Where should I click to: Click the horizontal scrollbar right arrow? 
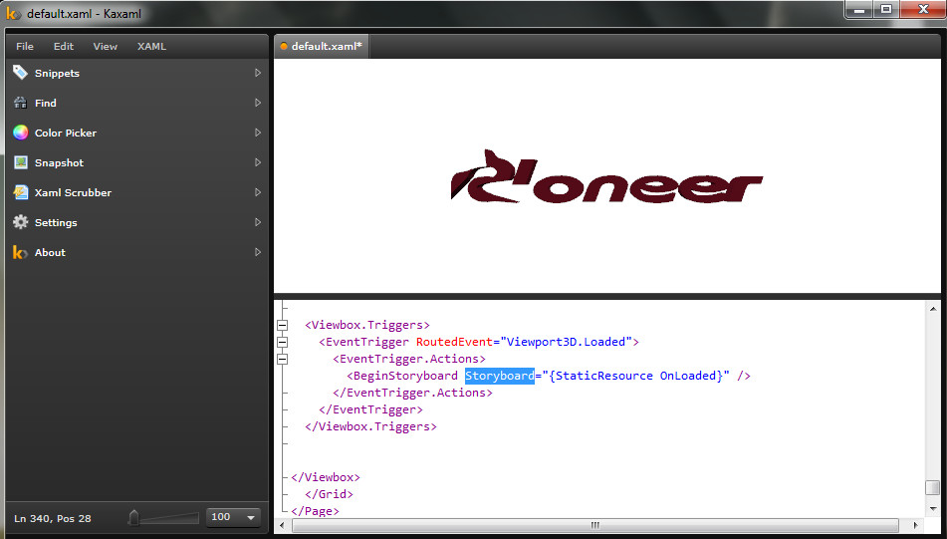coord(916,525)
